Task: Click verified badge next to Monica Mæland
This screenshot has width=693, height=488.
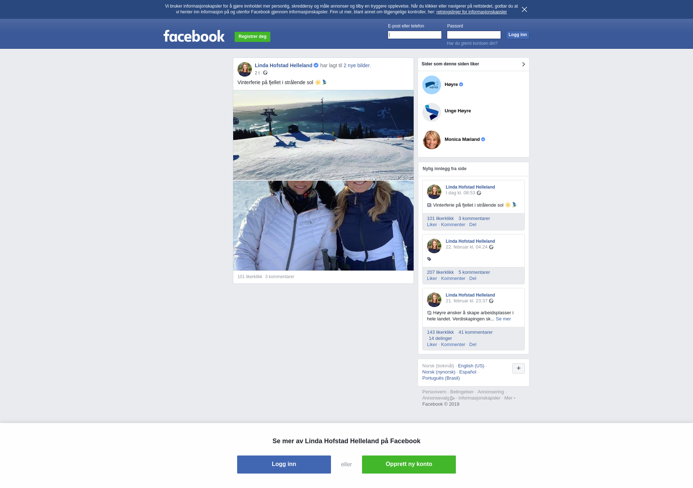Action: click(483, 139)
